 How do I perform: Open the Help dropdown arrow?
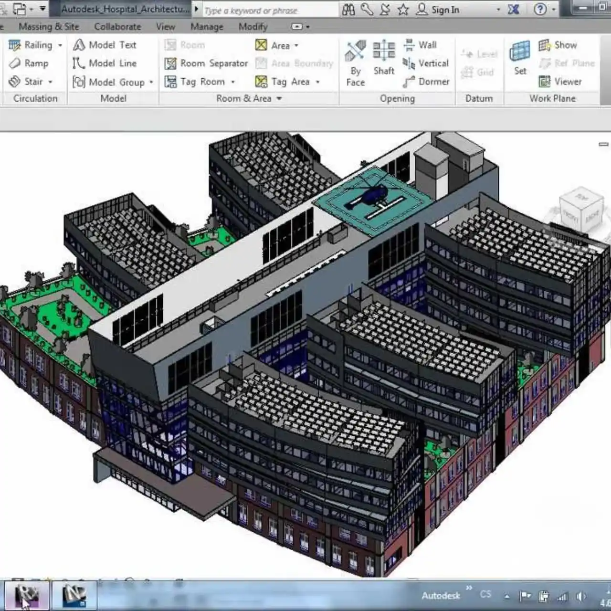554,10
